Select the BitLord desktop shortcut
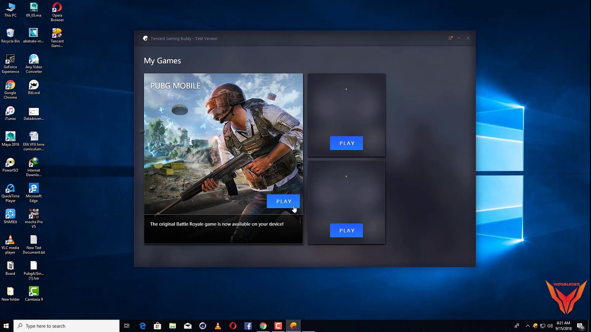Viewport: 591px width, 332px height. click(34, 87)
